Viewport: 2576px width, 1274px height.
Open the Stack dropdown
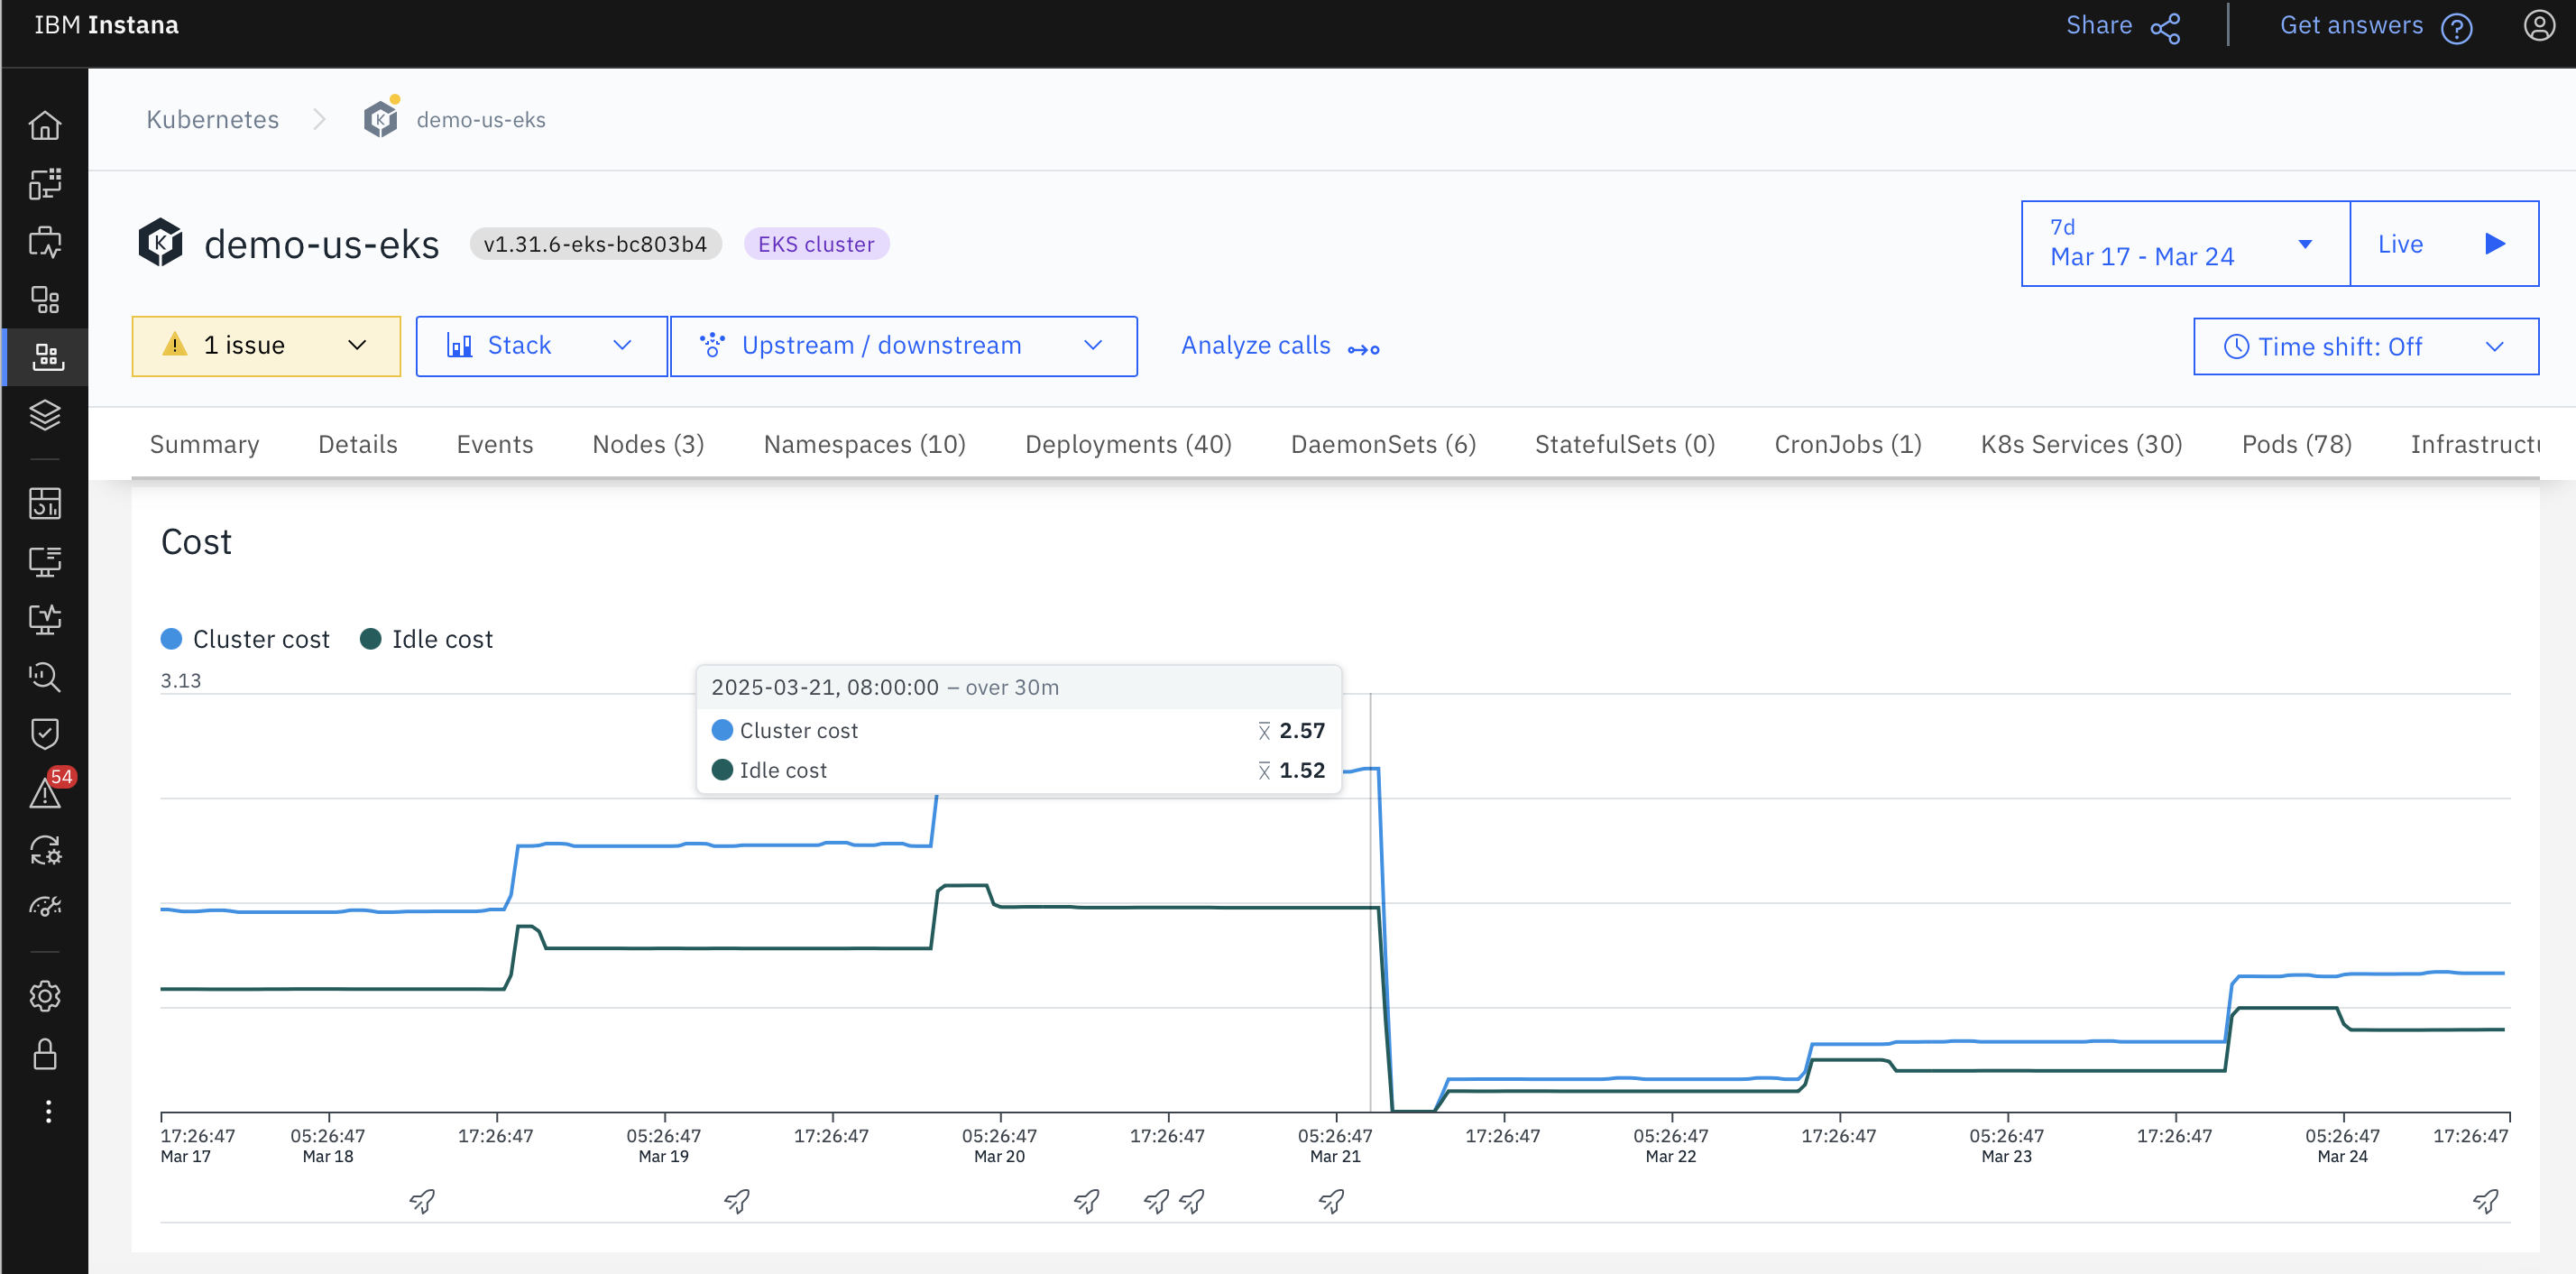(x=540, y=345)
